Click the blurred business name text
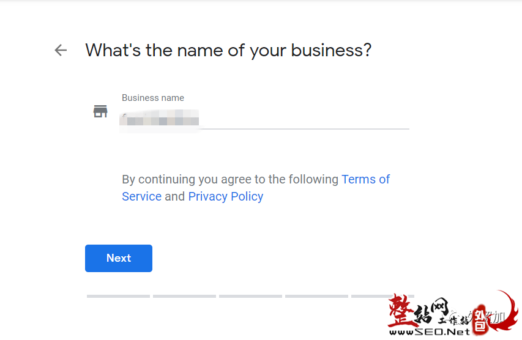The height and width of the screenshot is (340, 522). pyautogui.click(x=159, y=118)
